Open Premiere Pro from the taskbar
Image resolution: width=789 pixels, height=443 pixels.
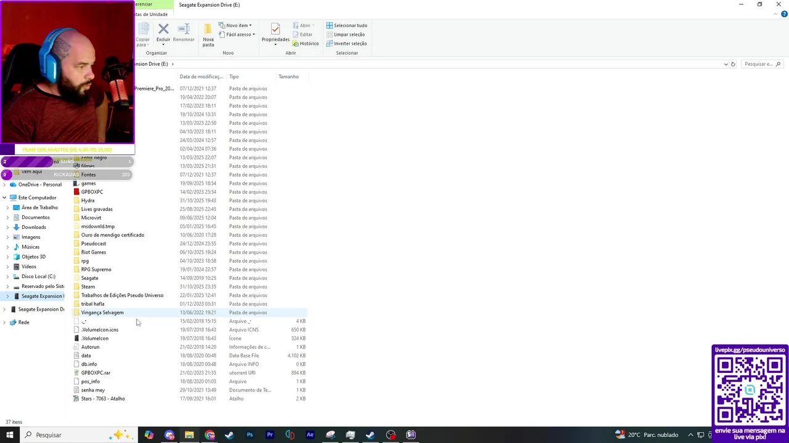click(x=270, y=435)
